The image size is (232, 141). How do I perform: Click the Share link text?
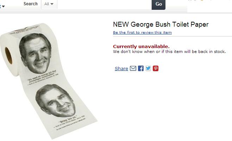121,68
